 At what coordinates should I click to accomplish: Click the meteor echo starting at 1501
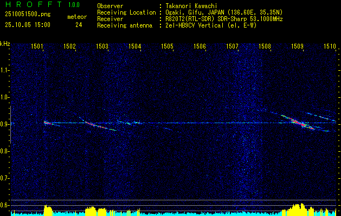(52, 124)
